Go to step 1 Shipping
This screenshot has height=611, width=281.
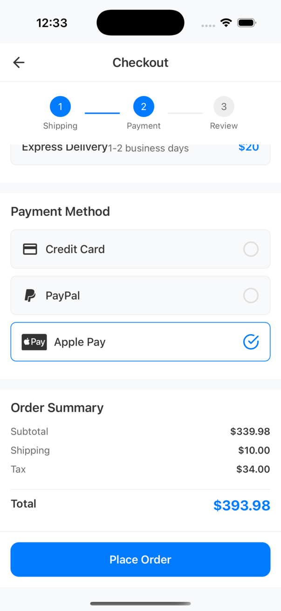point(60,107)
